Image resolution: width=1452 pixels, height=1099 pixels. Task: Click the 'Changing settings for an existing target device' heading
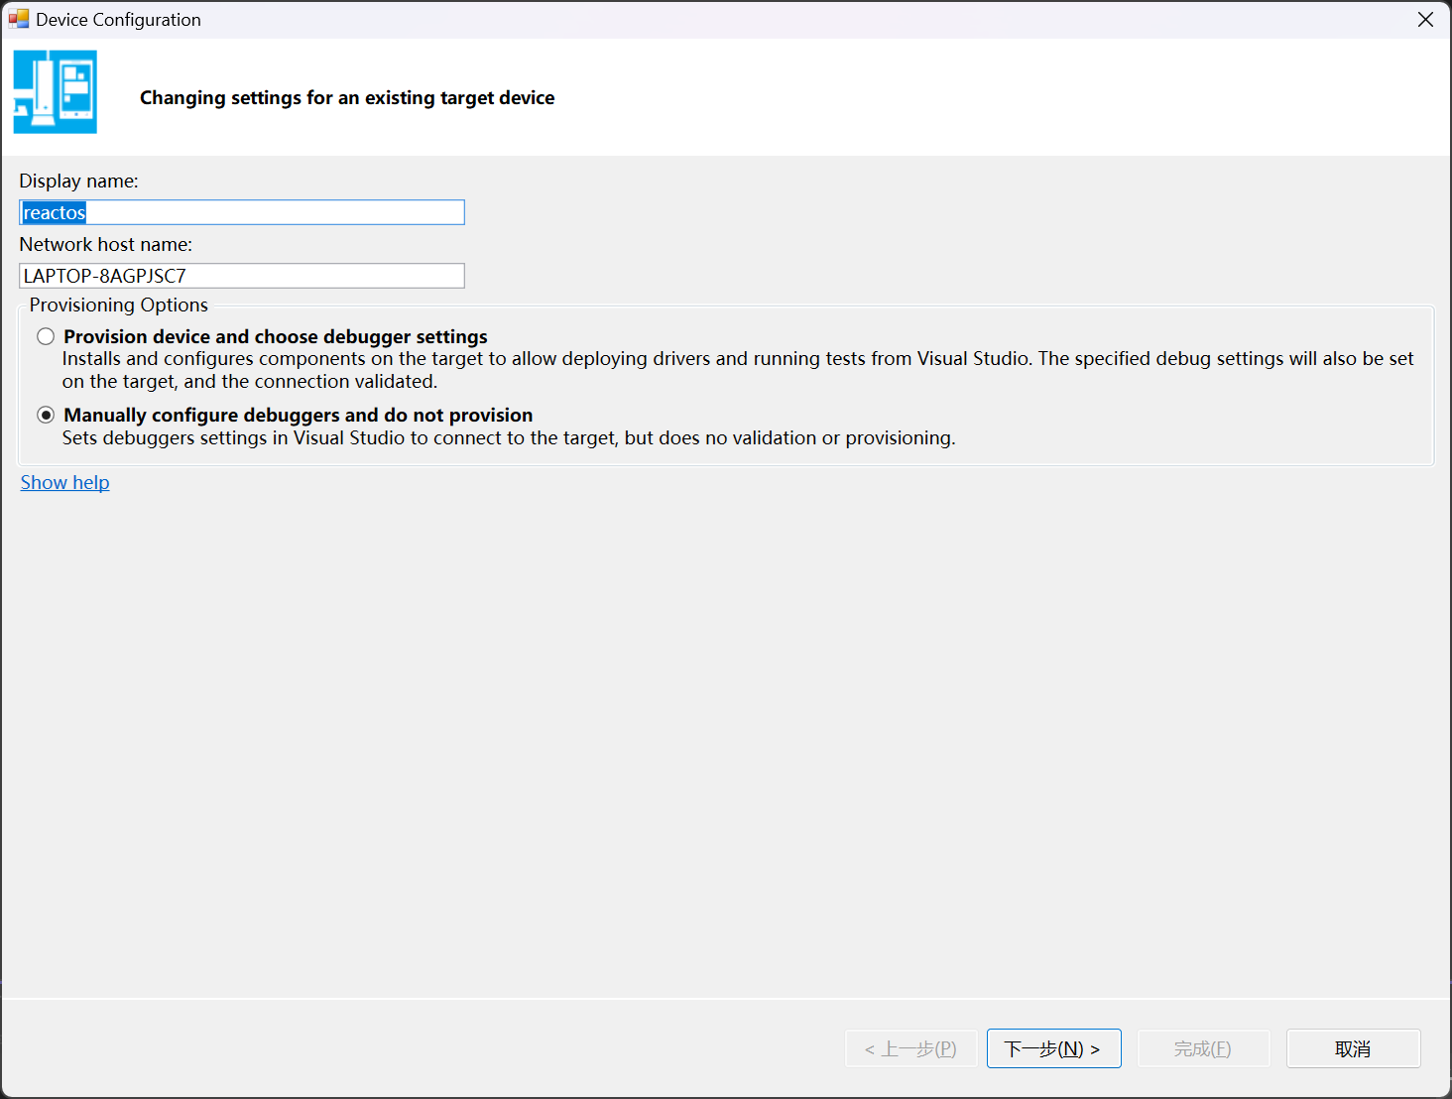coord(347,97)
